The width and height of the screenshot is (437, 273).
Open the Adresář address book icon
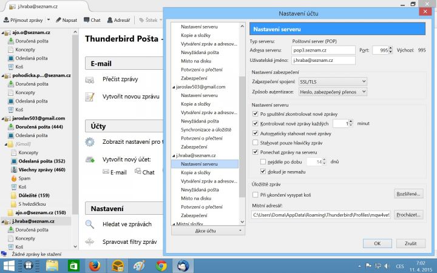click(x=110, y=20)
